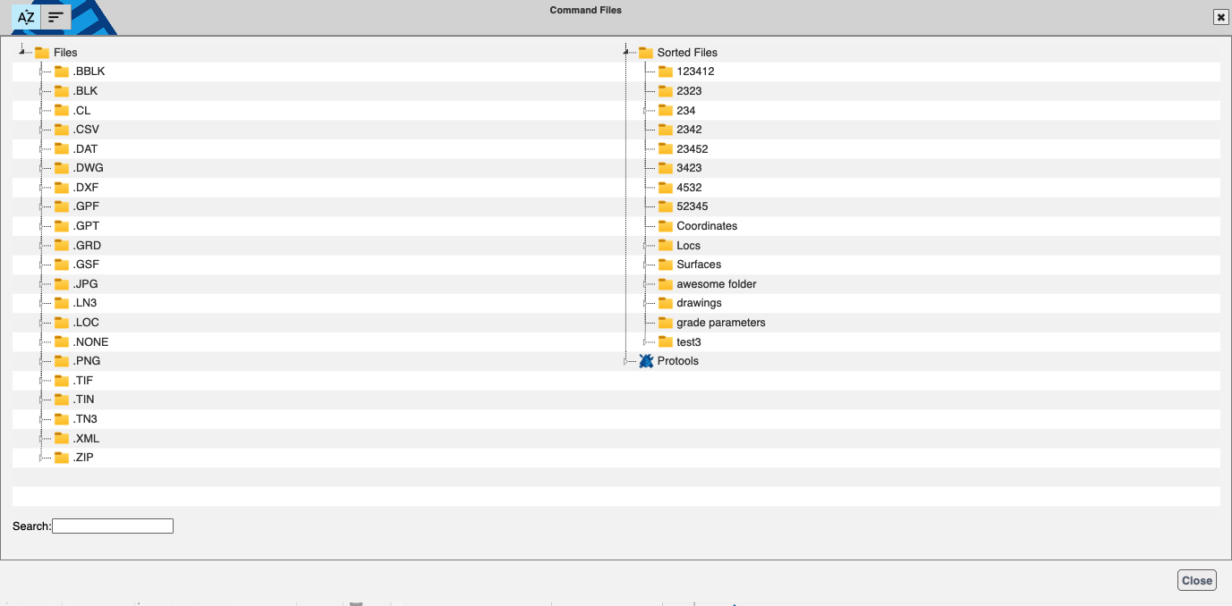Click the .BLK folder icon
The image size is (1232, 606).
pyautogui.click(x=62, y=91)
